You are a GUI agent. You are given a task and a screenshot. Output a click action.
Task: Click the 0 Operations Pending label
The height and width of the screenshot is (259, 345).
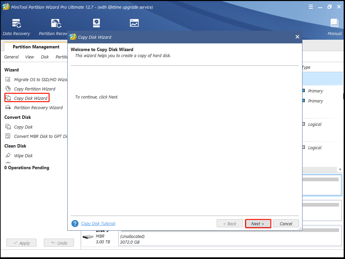[26, 168]
